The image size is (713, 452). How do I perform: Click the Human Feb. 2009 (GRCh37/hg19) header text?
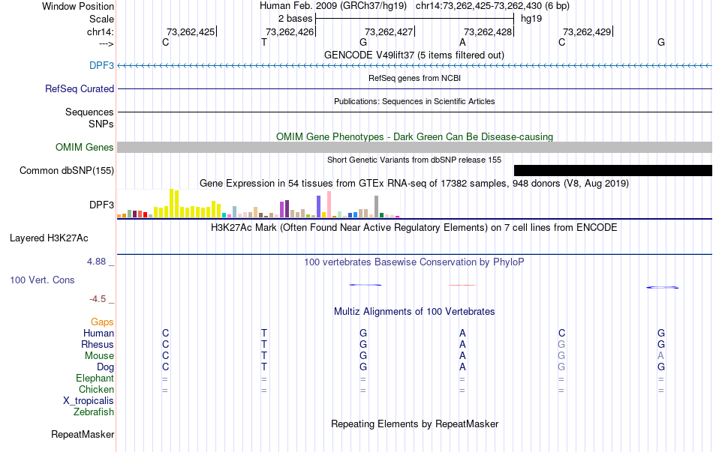[x=333, y=6]
